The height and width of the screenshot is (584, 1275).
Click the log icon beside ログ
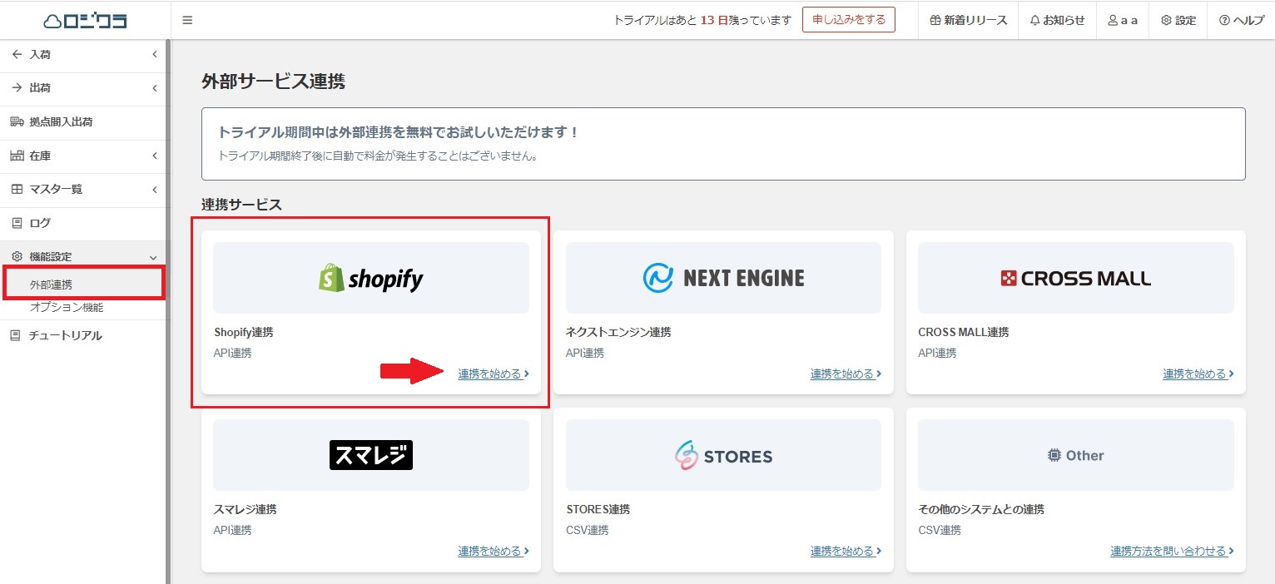17,223
